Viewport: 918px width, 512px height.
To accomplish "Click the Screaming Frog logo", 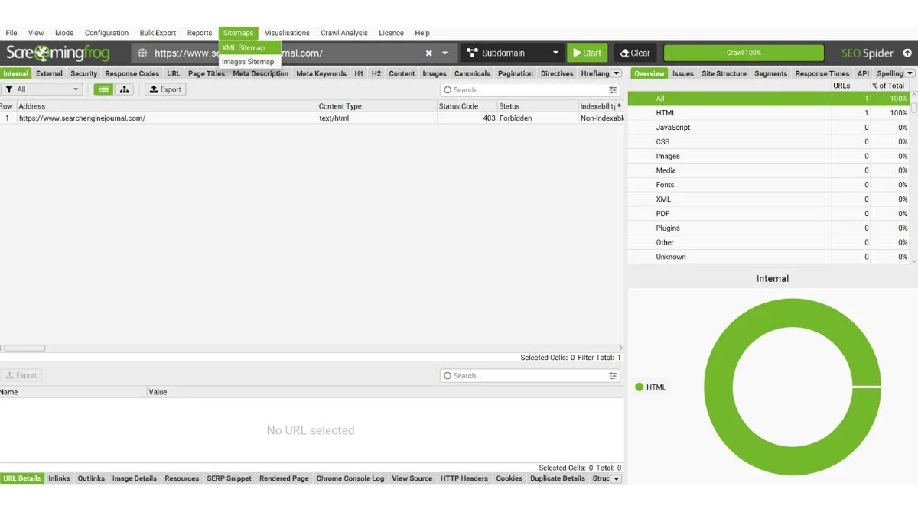I will [x=58, y=53].
